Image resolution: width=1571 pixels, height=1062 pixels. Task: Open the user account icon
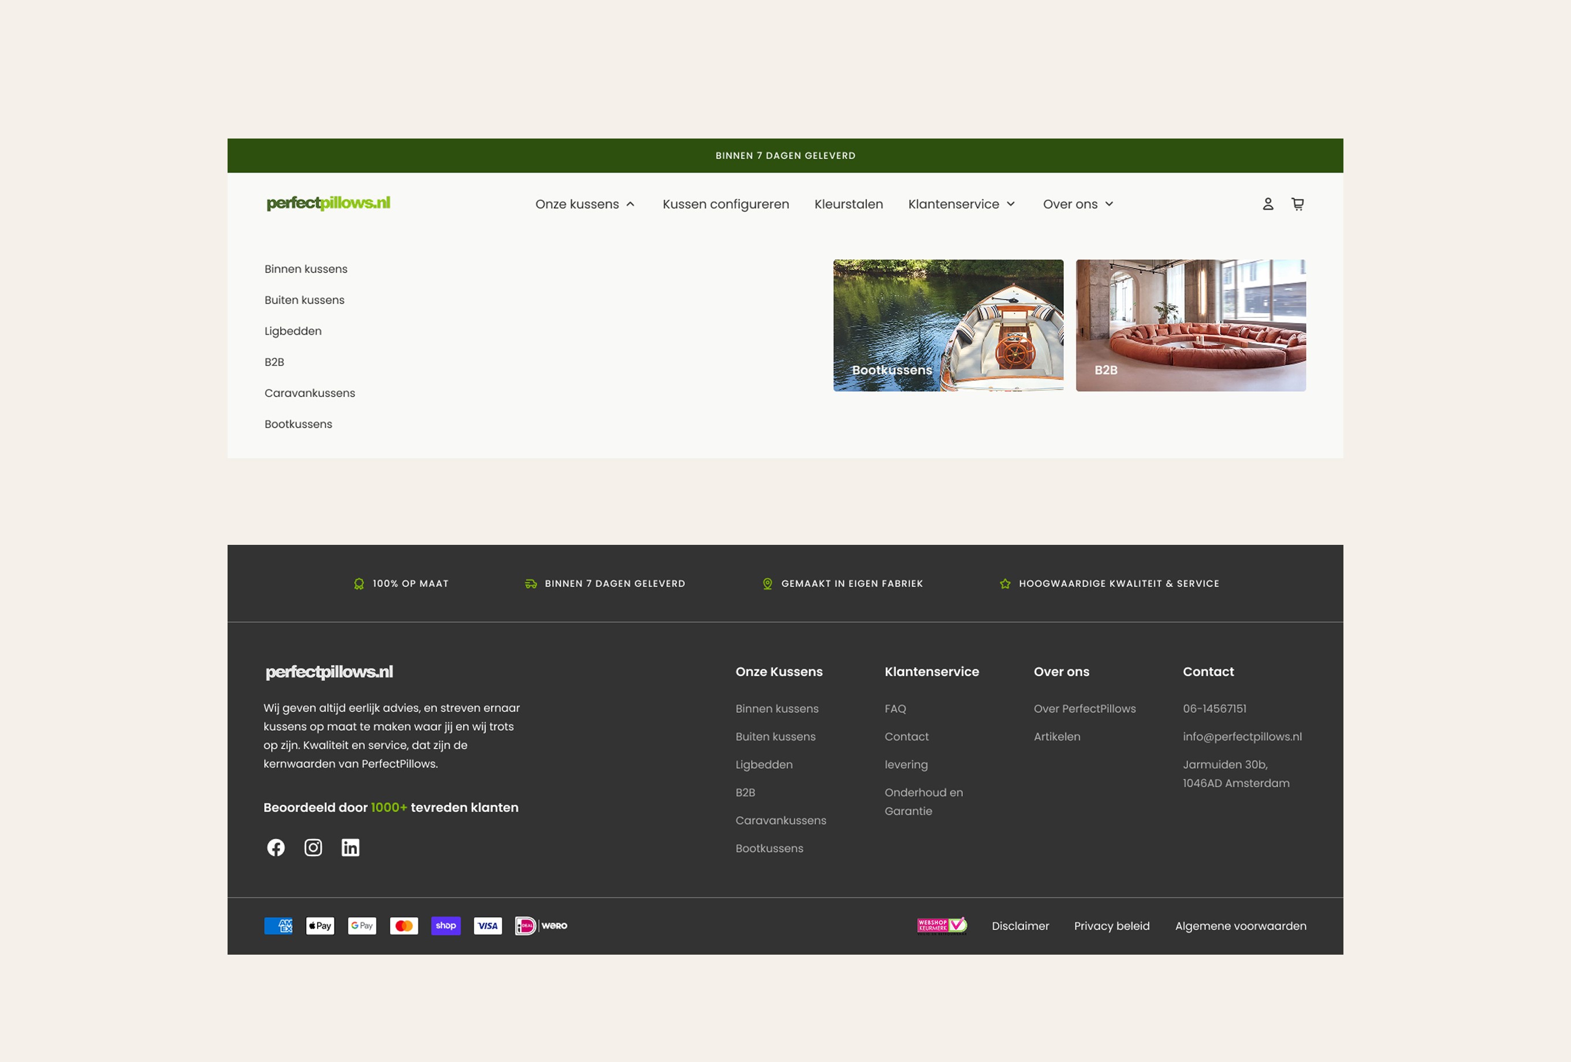(1267, 204)
